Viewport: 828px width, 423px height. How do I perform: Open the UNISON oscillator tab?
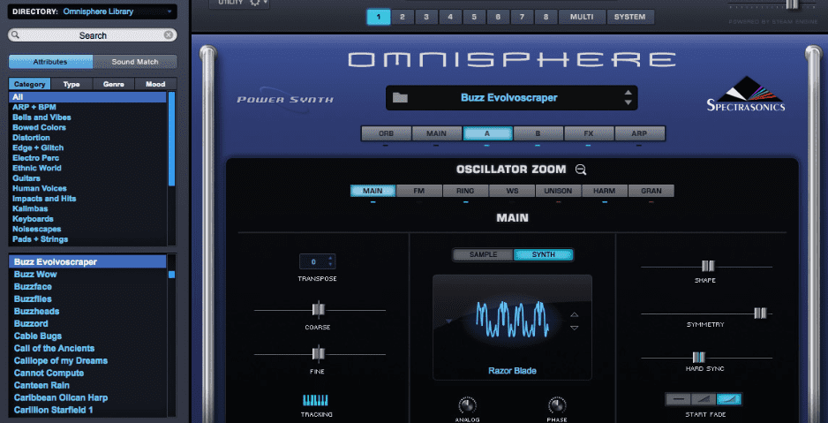coord(558,191)
